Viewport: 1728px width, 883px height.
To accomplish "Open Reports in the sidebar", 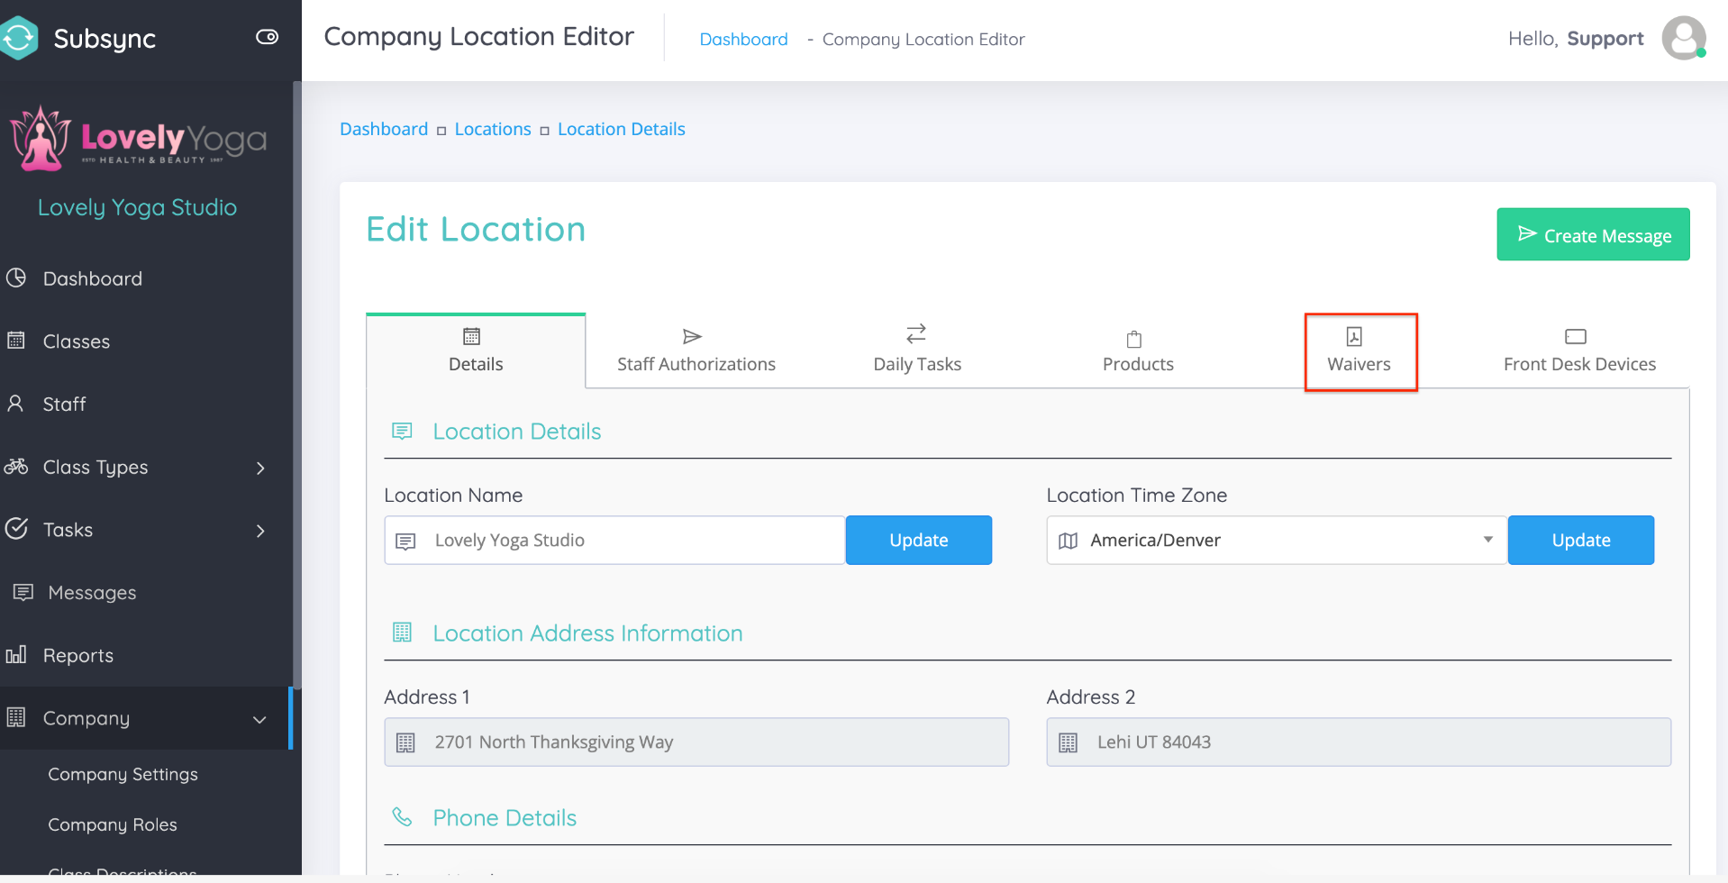I will point(77,656).
